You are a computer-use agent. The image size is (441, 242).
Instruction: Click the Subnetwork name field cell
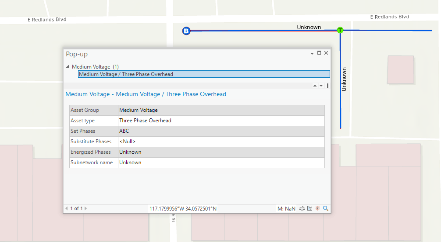94,162
